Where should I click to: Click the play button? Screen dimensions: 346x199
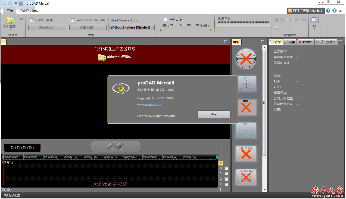111,147
